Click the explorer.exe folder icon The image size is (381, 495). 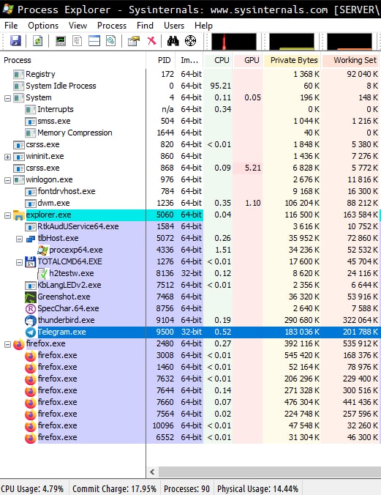(19, 215)
